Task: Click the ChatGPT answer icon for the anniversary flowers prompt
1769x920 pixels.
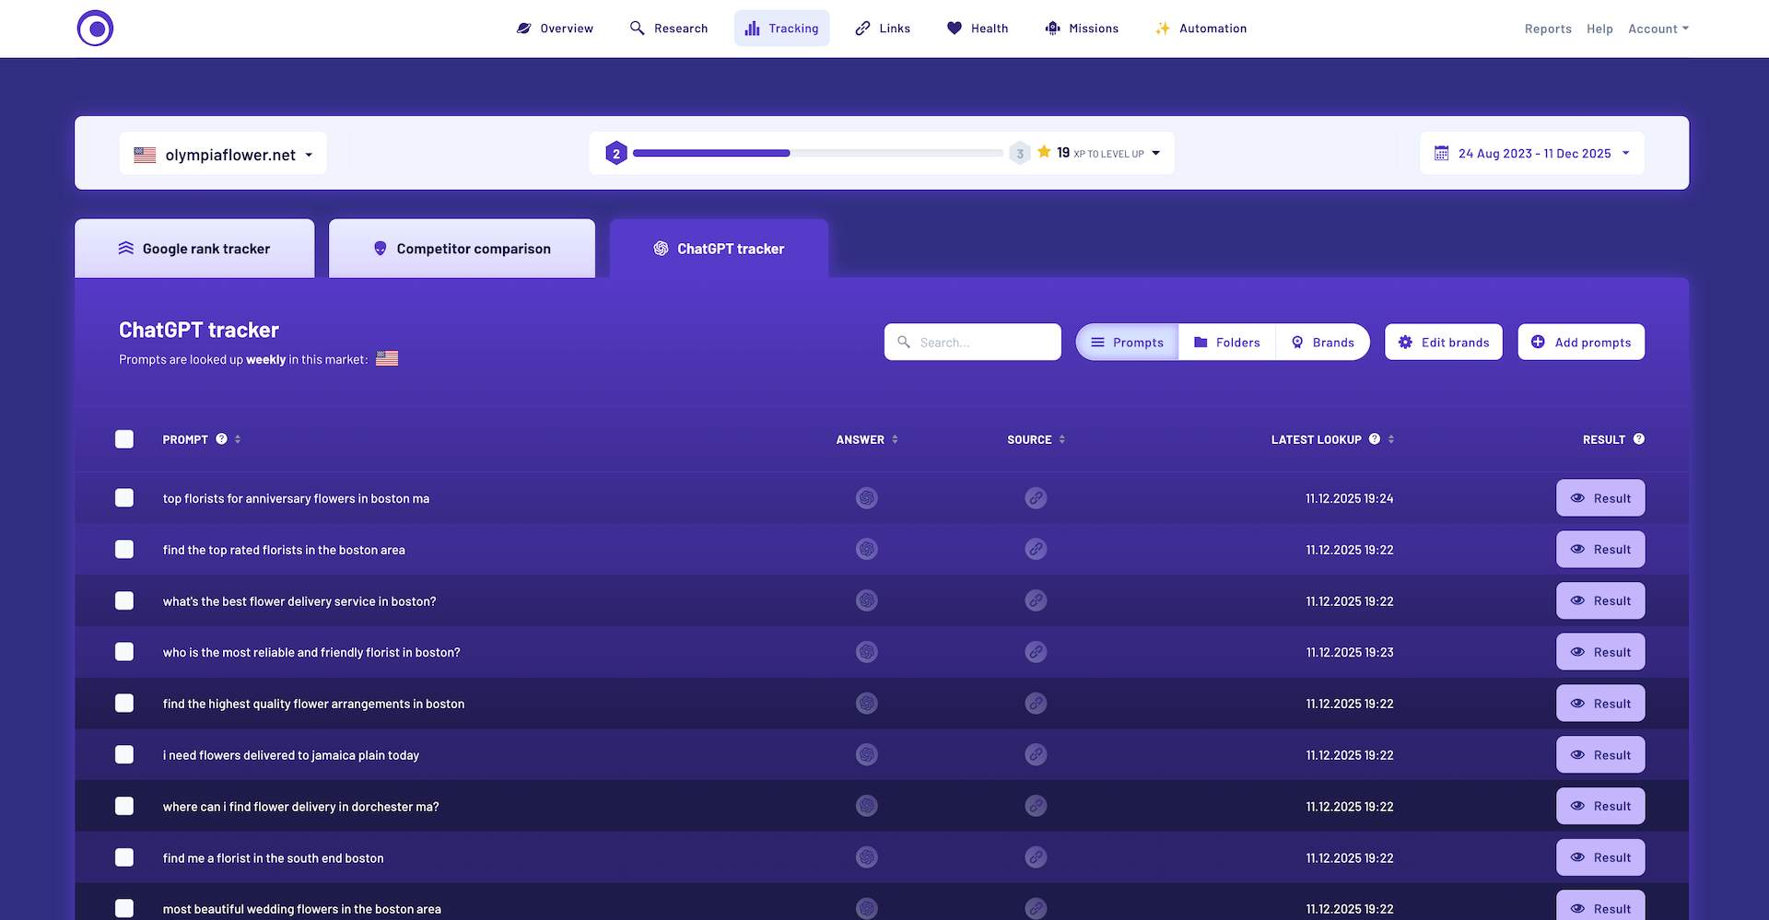Action: point(866,498)
